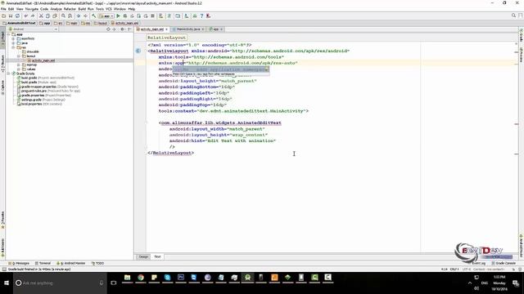This screenshot has height=294, width=524.
Task: Open the File menu
Action: click(3, 9)
